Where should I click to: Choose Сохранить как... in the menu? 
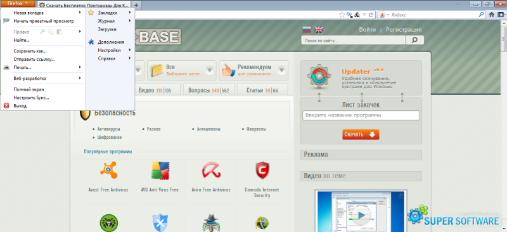click(42, 51)
